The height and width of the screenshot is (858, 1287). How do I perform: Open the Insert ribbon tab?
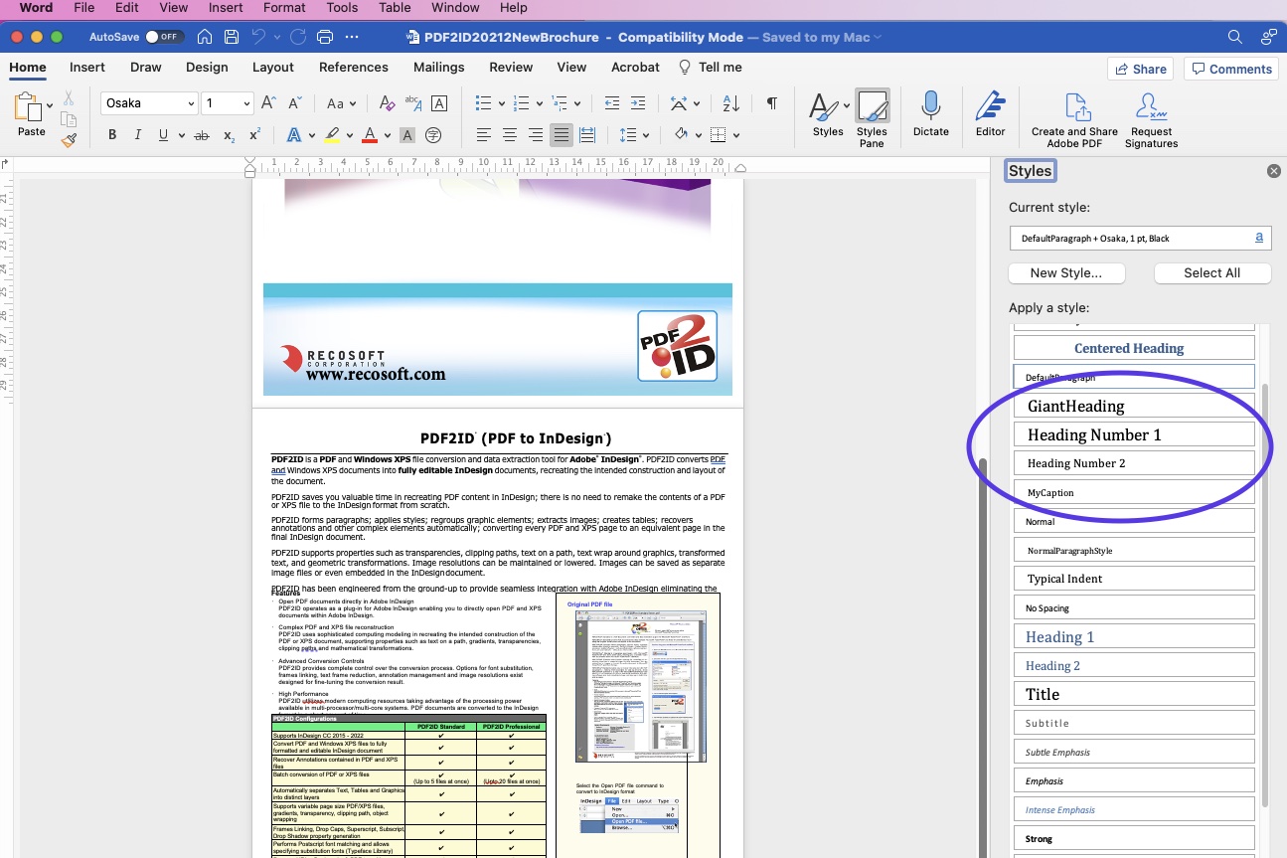coord(87,67)
